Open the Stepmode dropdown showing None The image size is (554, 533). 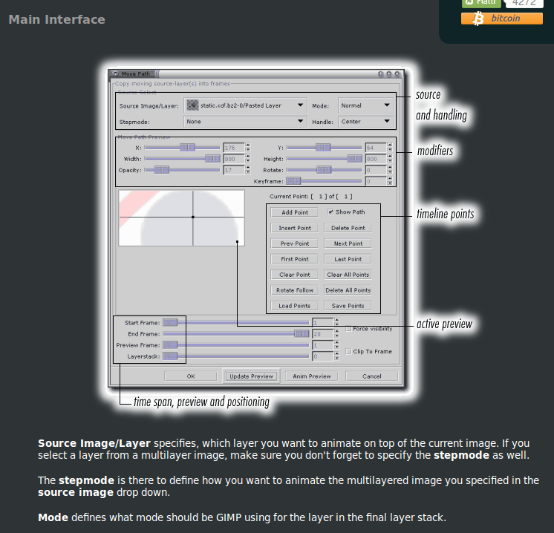tap(245, 122)
